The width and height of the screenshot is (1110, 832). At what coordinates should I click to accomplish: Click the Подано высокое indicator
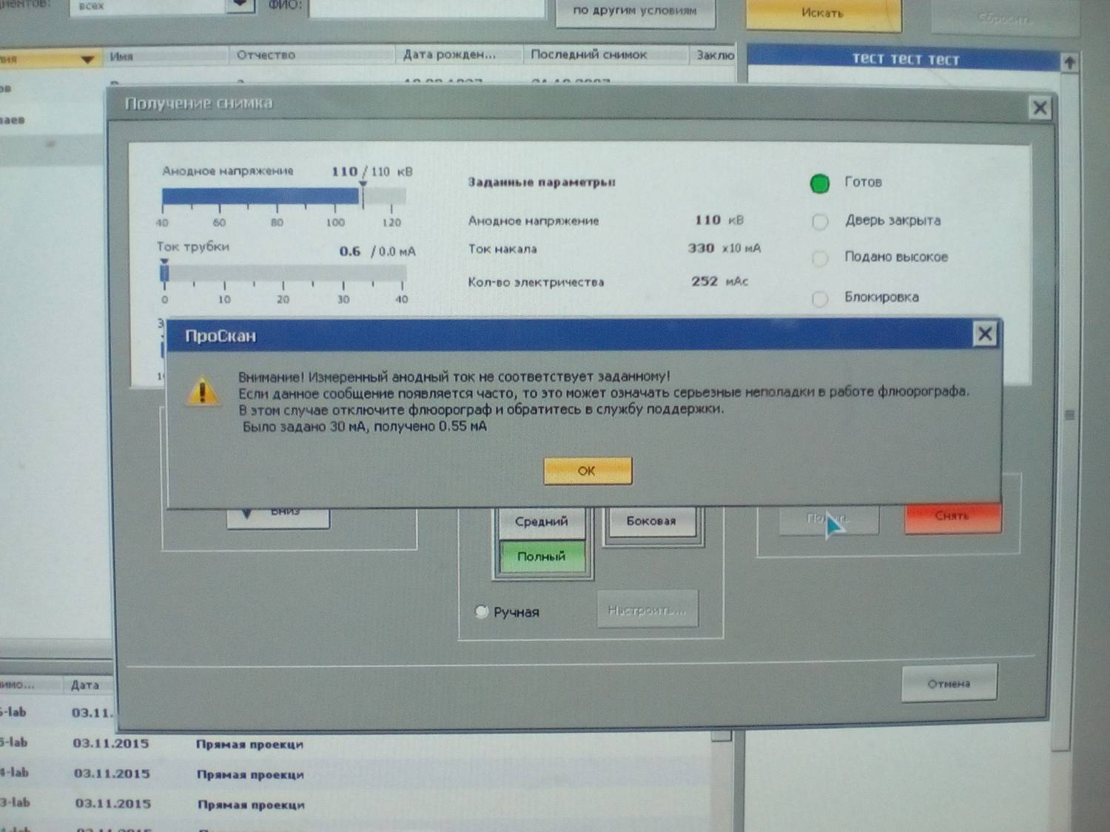(x=819, y=258)
